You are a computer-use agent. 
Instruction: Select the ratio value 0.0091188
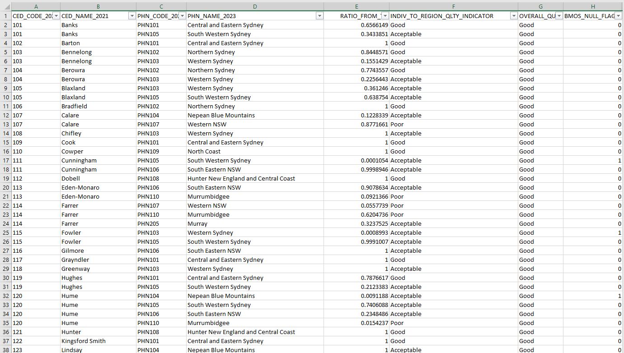coord(357,296)
